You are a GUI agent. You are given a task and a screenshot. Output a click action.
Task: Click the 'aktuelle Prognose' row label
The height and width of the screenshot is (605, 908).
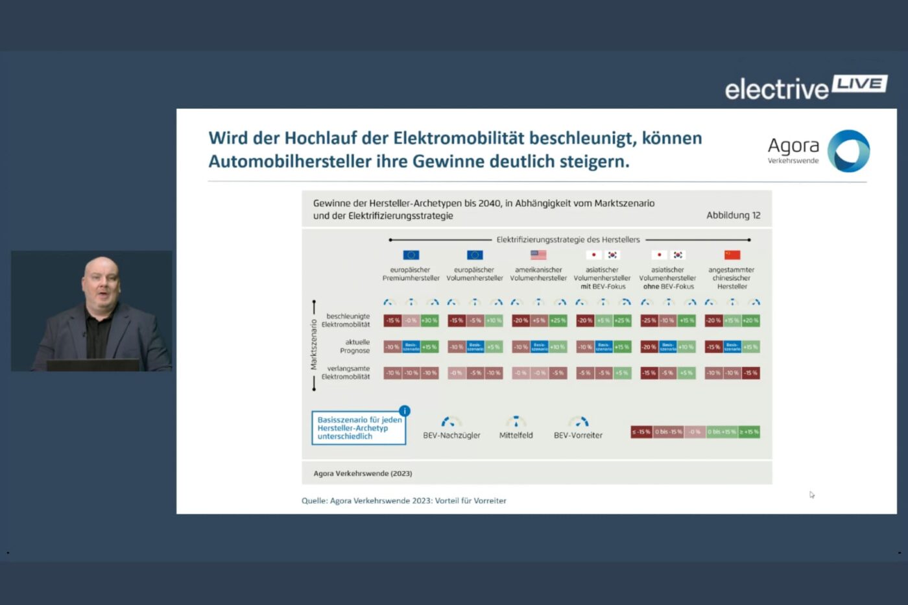coord(355,346)
